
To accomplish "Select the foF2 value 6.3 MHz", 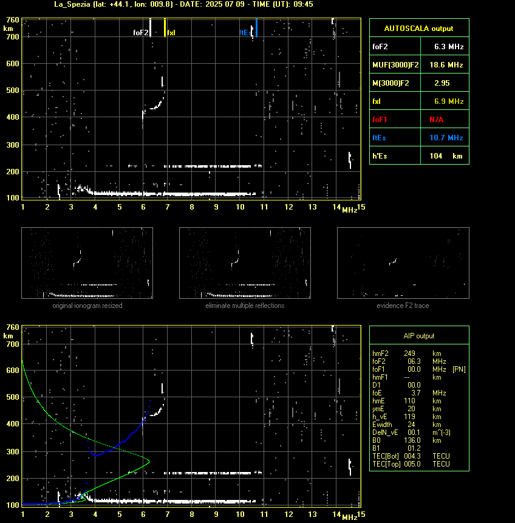I will [x=449, y=47].
